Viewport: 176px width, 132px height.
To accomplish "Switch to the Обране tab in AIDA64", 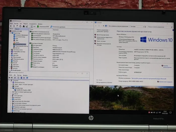I will click(17, 29).
